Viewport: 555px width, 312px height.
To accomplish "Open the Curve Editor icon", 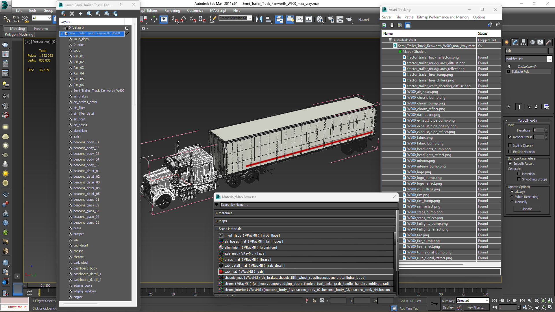I will coord(299,19).
